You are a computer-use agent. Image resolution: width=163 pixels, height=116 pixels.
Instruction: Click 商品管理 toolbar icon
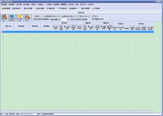pos(5,9)
